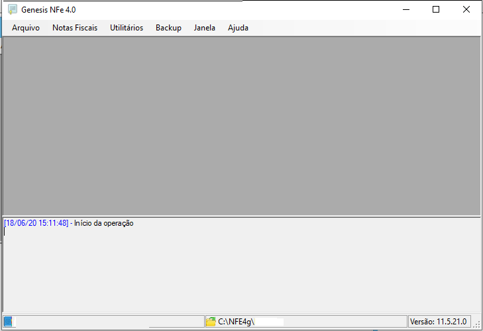Maximize the Genesis NFe window
The image size is (483, 331).
tap(436, 9)
